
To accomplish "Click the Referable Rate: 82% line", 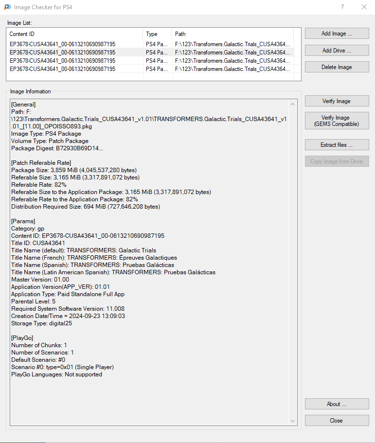I will pos(39,185).
